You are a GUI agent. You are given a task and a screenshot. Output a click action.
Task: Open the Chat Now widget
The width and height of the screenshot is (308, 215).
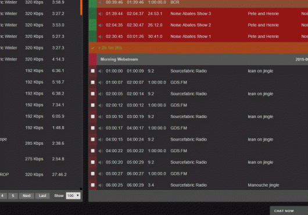(x=289, y=211)
